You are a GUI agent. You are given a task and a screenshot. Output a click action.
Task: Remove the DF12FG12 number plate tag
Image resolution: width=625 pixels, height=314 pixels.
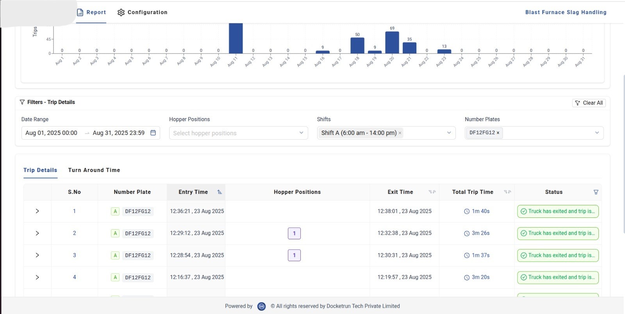(498, 133)
